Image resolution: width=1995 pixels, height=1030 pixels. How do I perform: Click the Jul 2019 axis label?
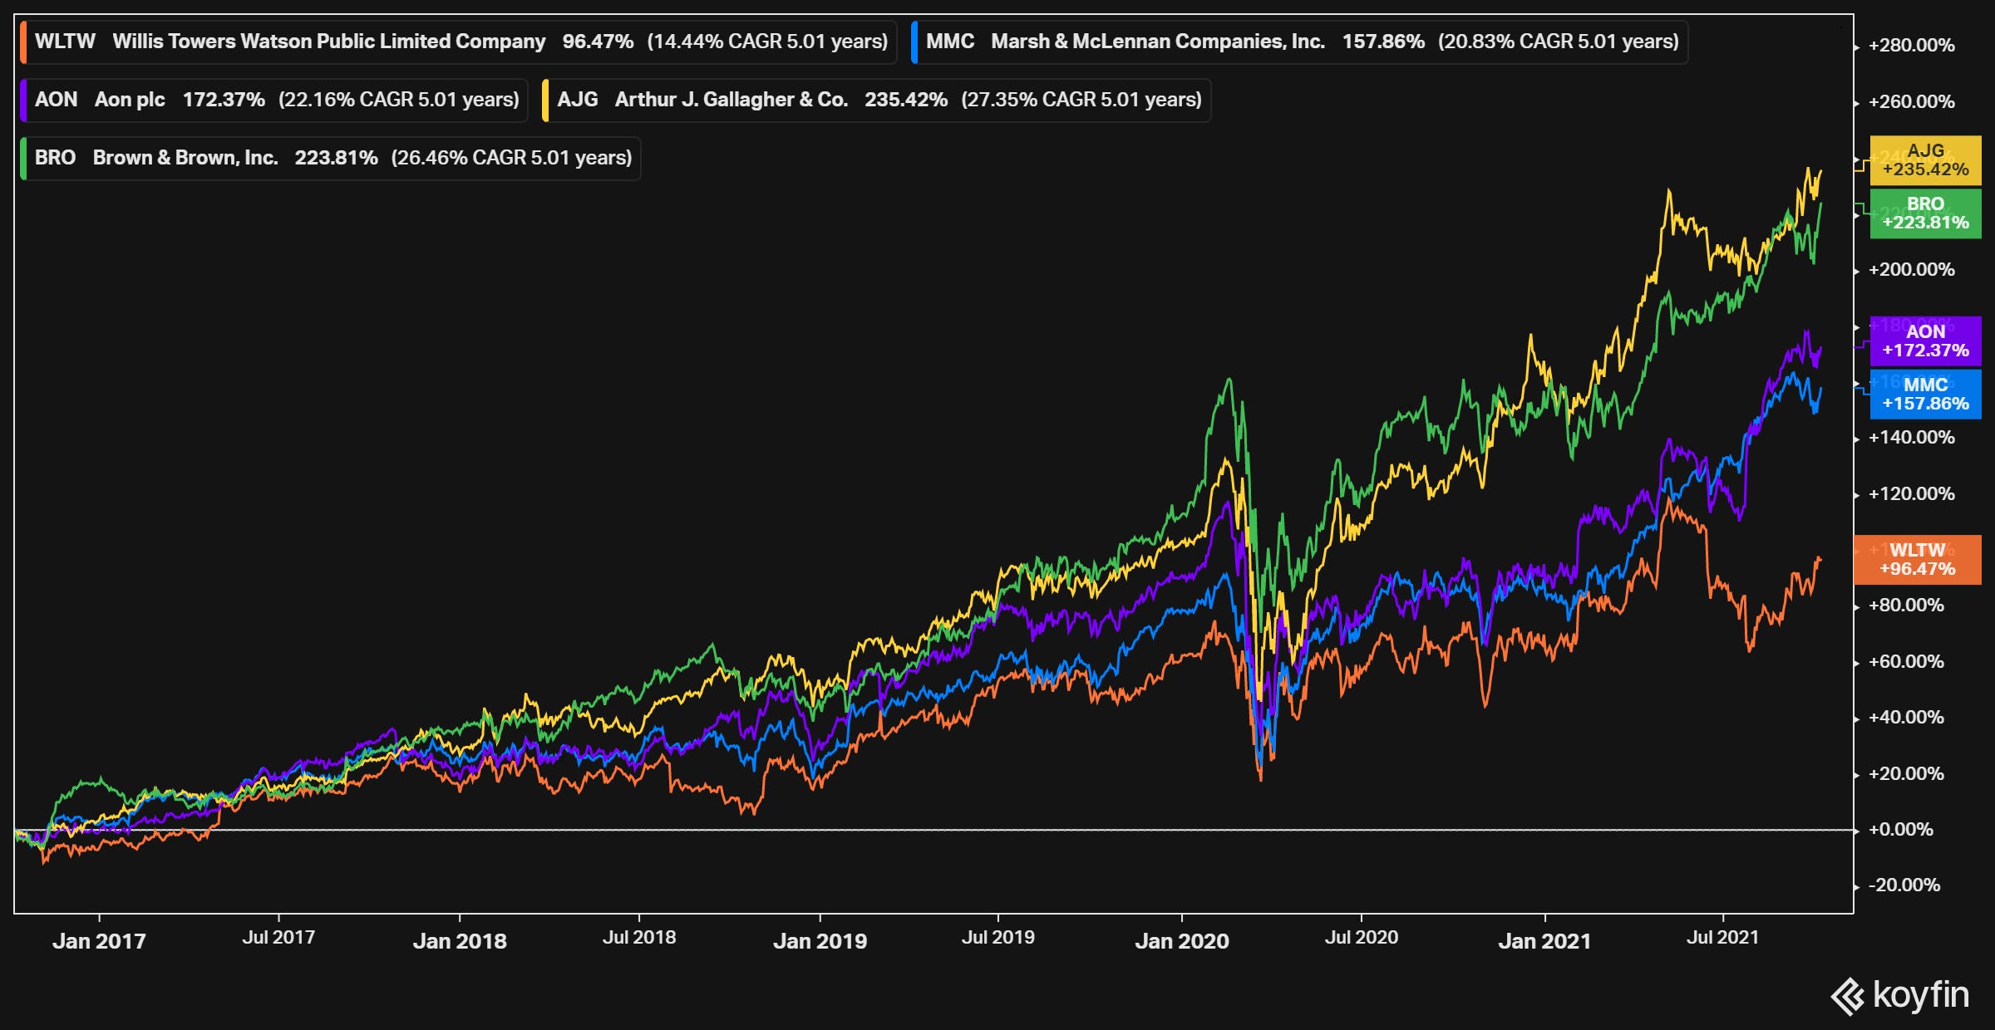pos(998,938)
